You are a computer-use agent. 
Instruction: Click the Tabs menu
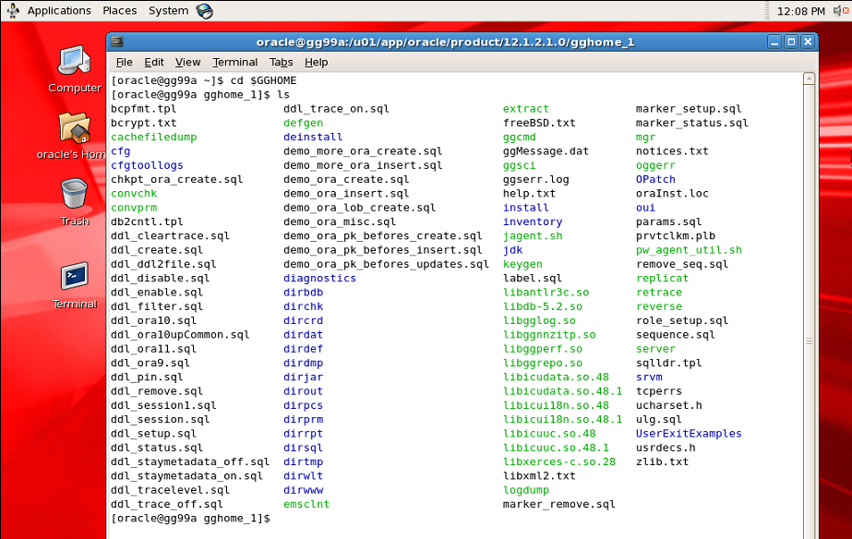click(281, 62)
